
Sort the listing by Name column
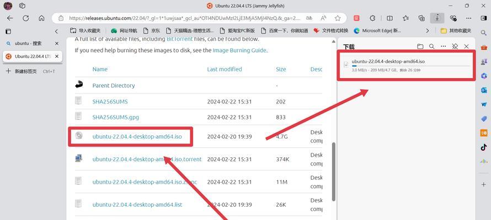tap(100, 69)
